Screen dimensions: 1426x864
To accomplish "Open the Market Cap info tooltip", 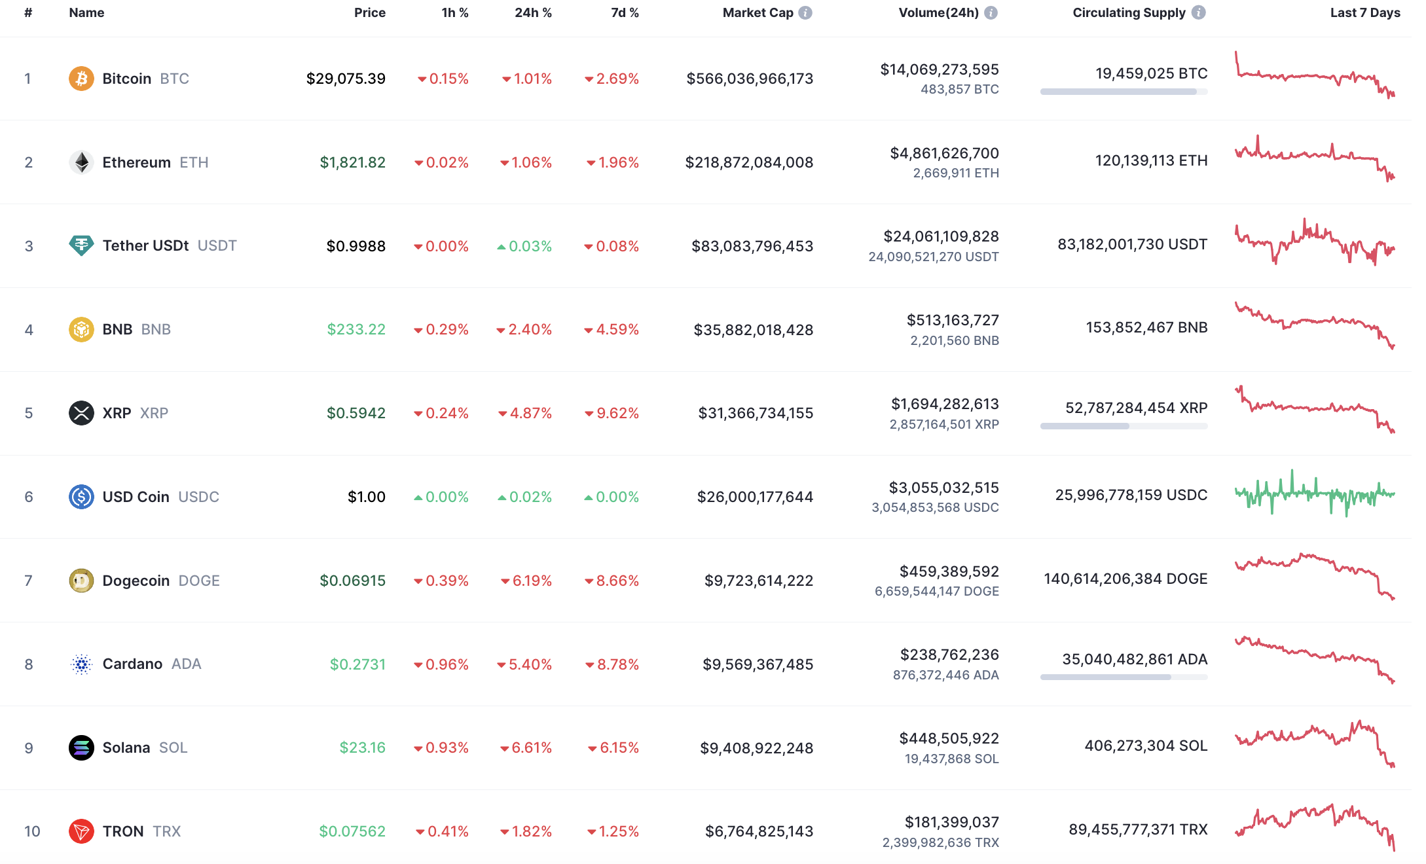I will (805, 12).
